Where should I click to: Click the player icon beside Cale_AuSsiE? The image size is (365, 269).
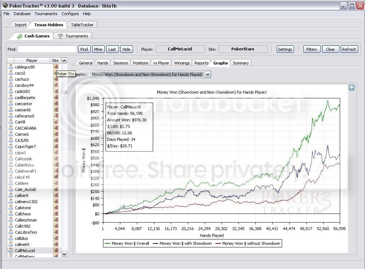[x=11, y=189]
